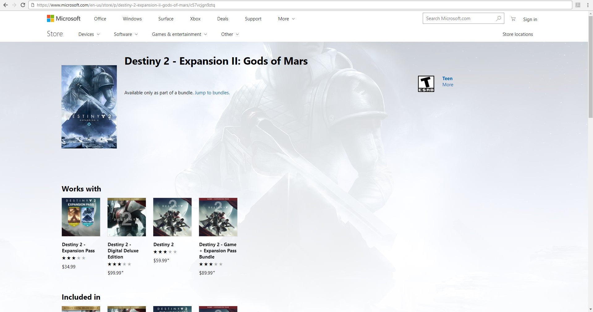This screenshot has width=593, height=312.
Task: Click the ESRB Teen rating icon
Action: [x=426, y=84]
